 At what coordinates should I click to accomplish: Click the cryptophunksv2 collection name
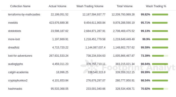[18, 80]
